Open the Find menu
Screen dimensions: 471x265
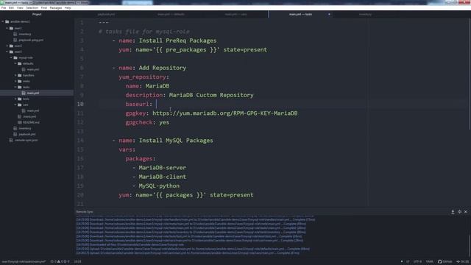point(44,8)
